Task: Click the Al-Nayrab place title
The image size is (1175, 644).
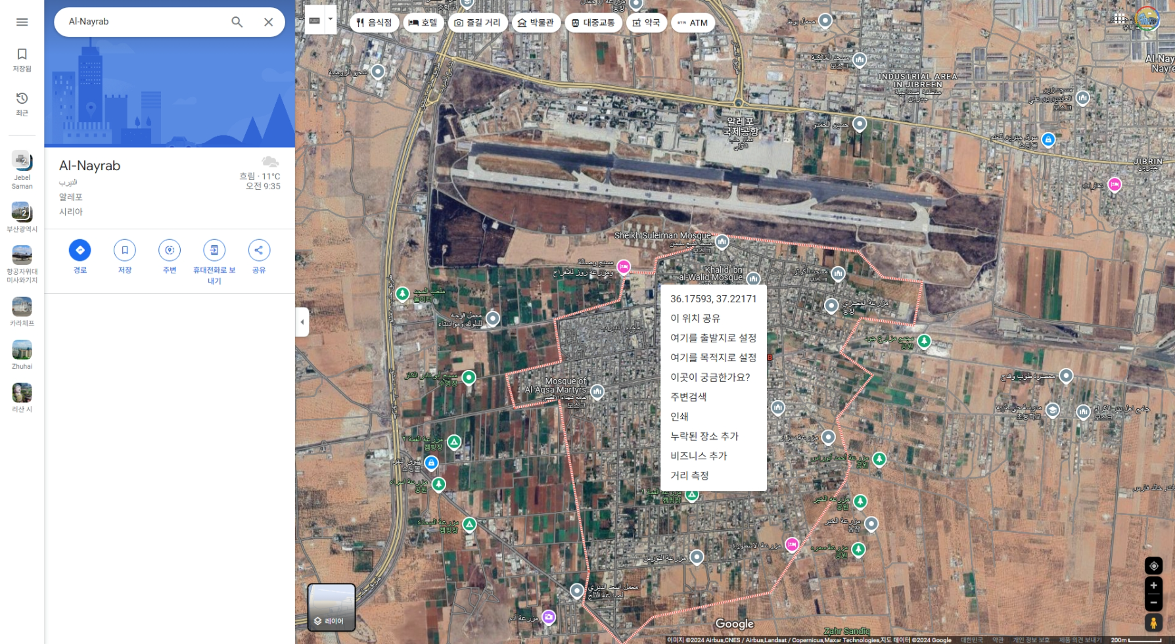Action: (90, 166)
